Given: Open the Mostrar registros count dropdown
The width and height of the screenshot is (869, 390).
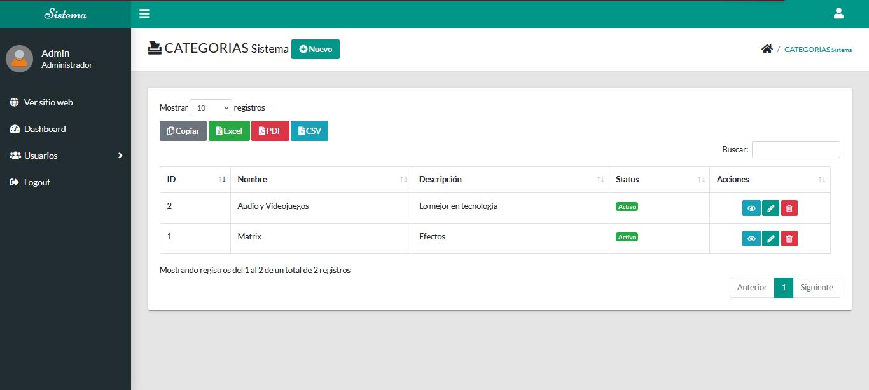Looking at the screenshot, I should (x=211, y=108).
